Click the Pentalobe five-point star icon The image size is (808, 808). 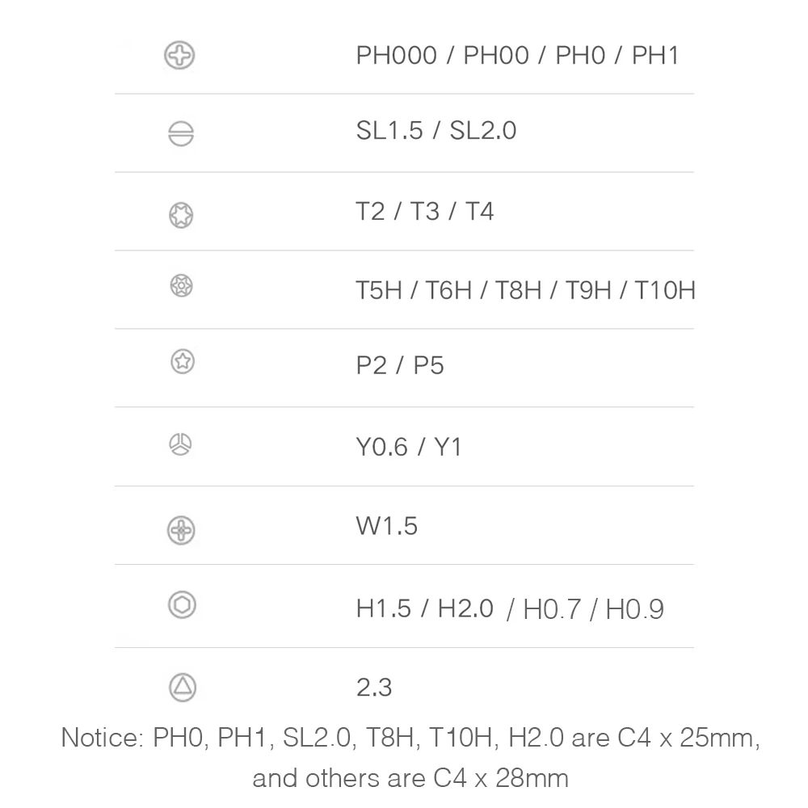(x=182, y=363)
